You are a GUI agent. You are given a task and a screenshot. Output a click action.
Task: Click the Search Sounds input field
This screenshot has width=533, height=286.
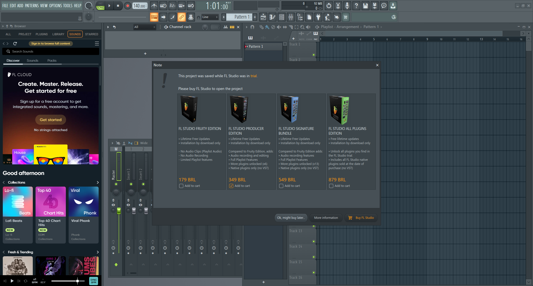point(53,51)
